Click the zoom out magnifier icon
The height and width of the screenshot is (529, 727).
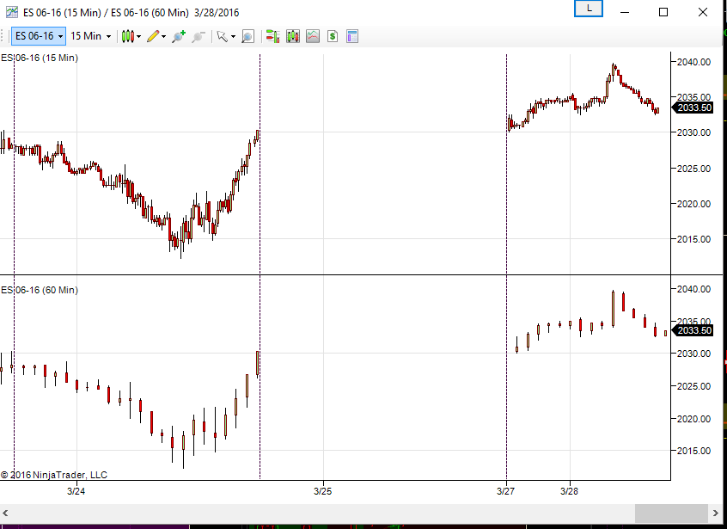pyautogui.click(x=199, y=37)
